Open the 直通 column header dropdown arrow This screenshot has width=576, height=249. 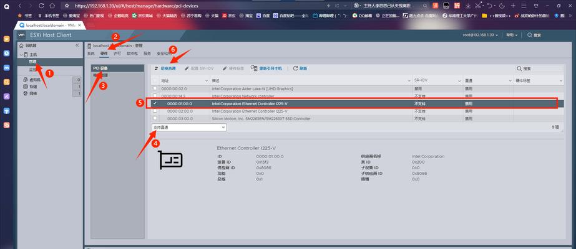click(510, 80)
